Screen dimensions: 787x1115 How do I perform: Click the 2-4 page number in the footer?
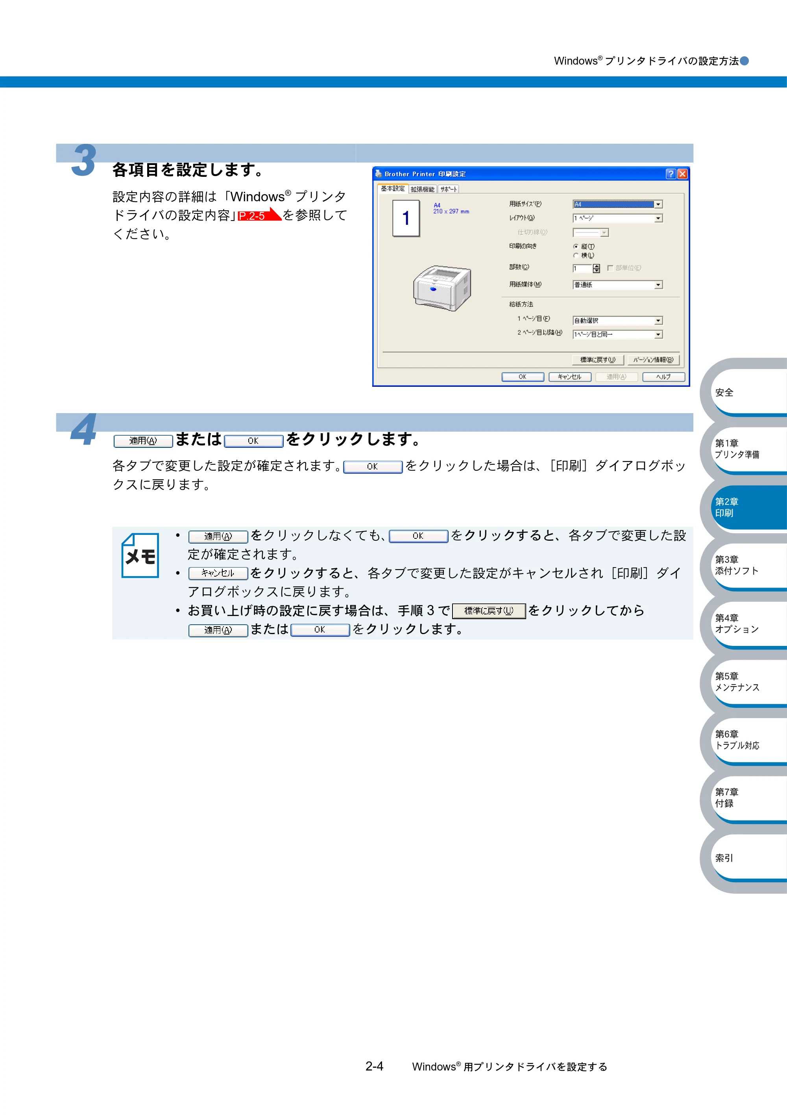(x=374, y=1067)
